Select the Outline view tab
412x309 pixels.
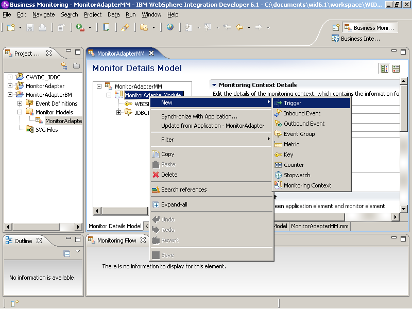tap(23, 241)
